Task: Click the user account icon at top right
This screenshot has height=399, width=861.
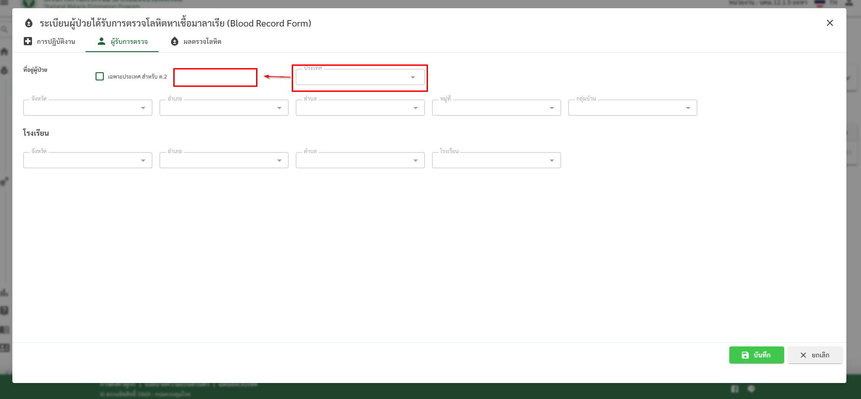Action: pos(849,3)
